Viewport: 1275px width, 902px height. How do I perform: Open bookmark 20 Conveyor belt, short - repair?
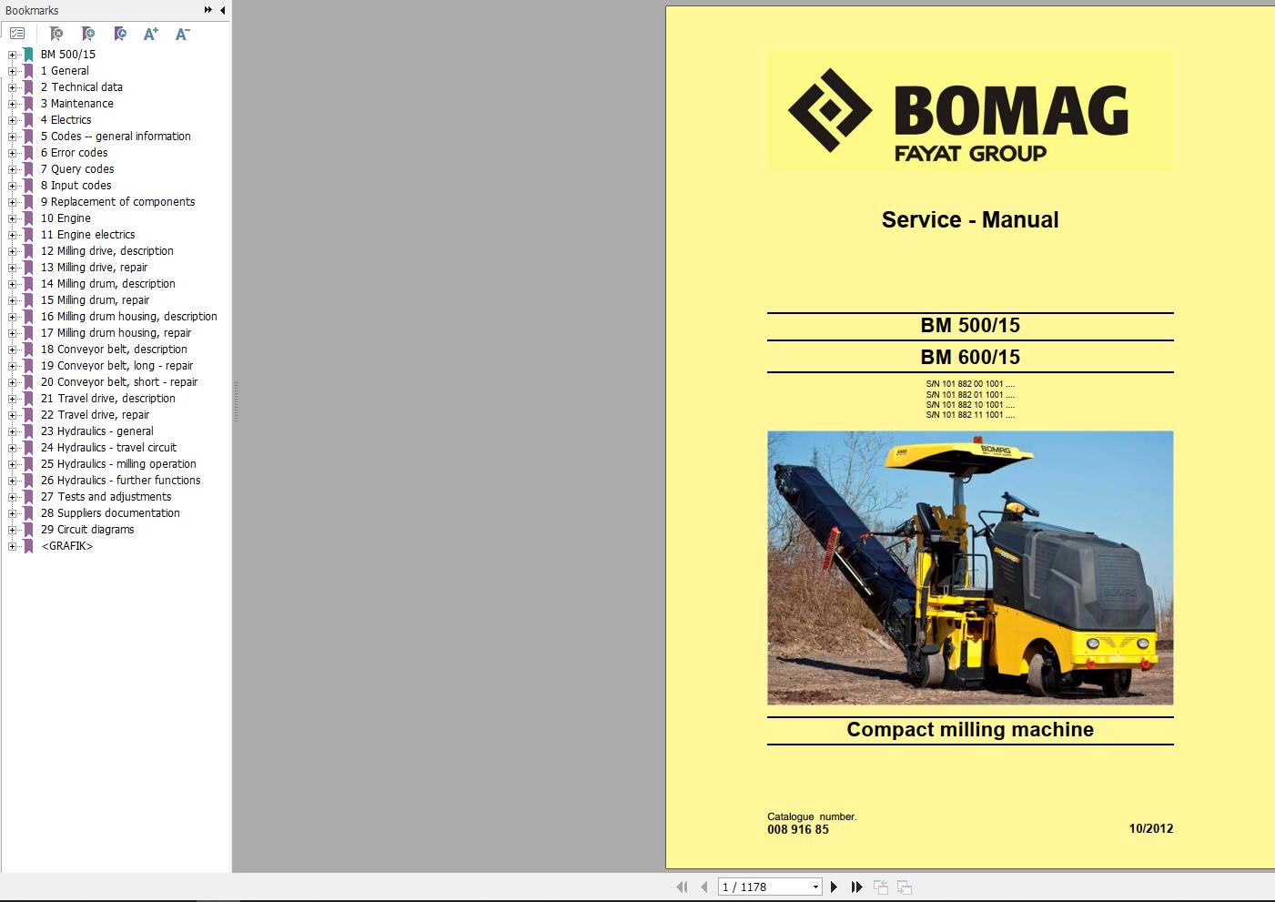(x=118, y=382)
